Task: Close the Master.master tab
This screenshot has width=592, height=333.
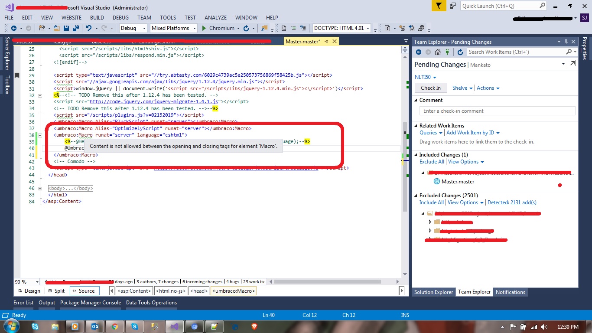Action: [334, 42]
